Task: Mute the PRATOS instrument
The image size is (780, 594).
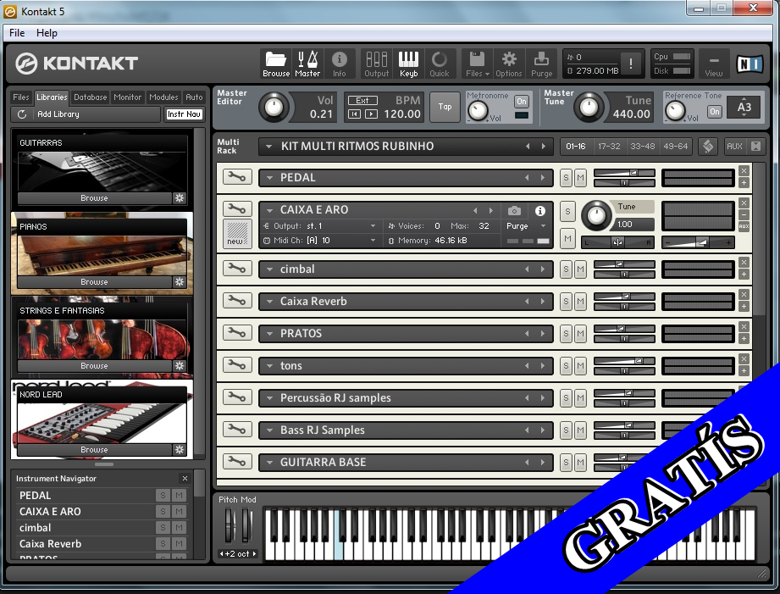Action: pyautogui.click(x=580, y=334)
